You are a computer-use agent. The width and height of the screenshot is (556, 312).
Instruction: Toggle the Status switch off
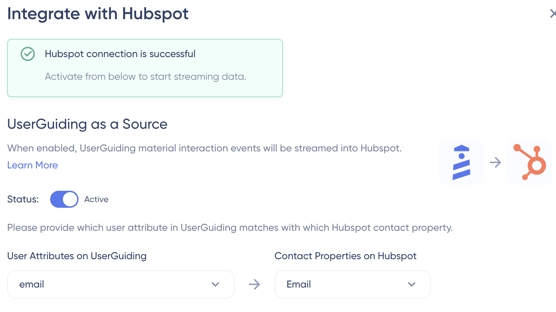click(64, 199)
